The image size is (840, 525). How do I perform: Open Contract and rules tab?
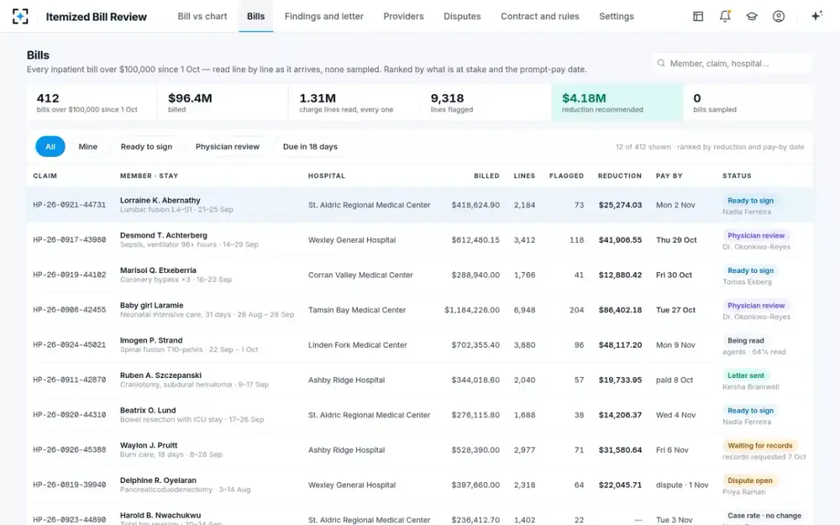(540, 16)
